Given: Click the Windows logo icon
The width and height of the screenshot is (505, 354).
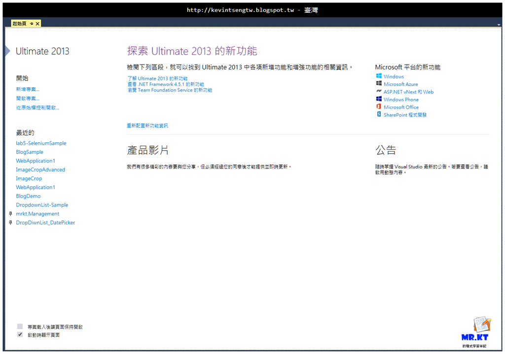Looking at the screenshot, I should 379,76.
